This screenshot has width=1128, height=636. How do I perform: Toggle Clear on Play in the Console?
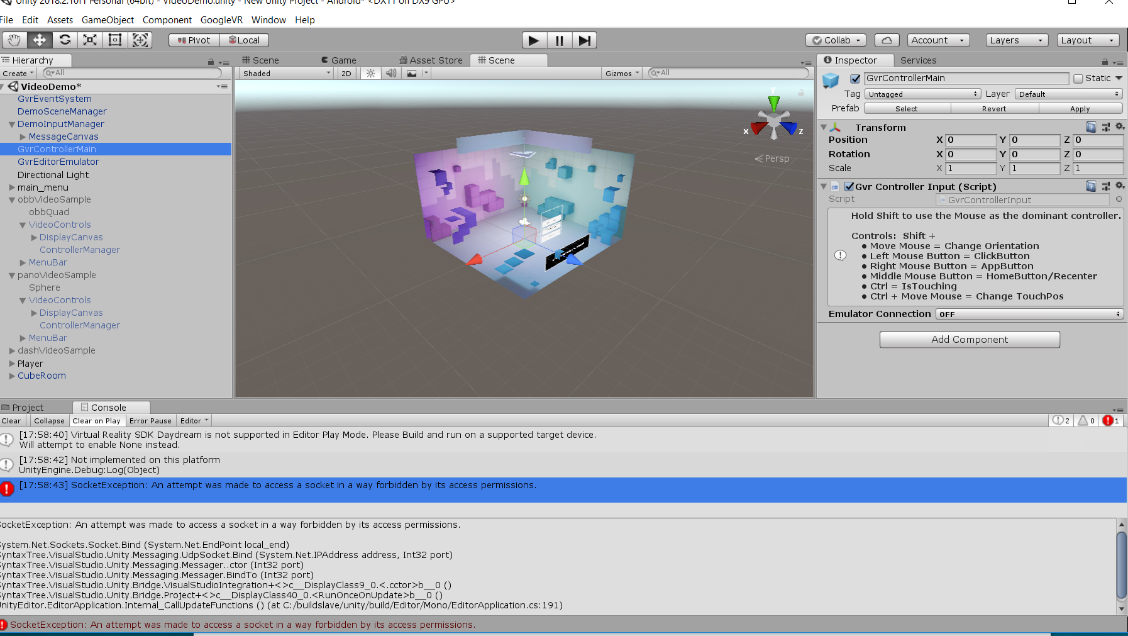coord(97,420)
